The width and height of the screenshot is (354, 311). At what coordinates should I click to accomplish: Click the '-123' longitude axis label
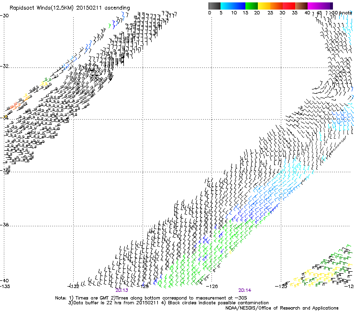pos(281,287)
